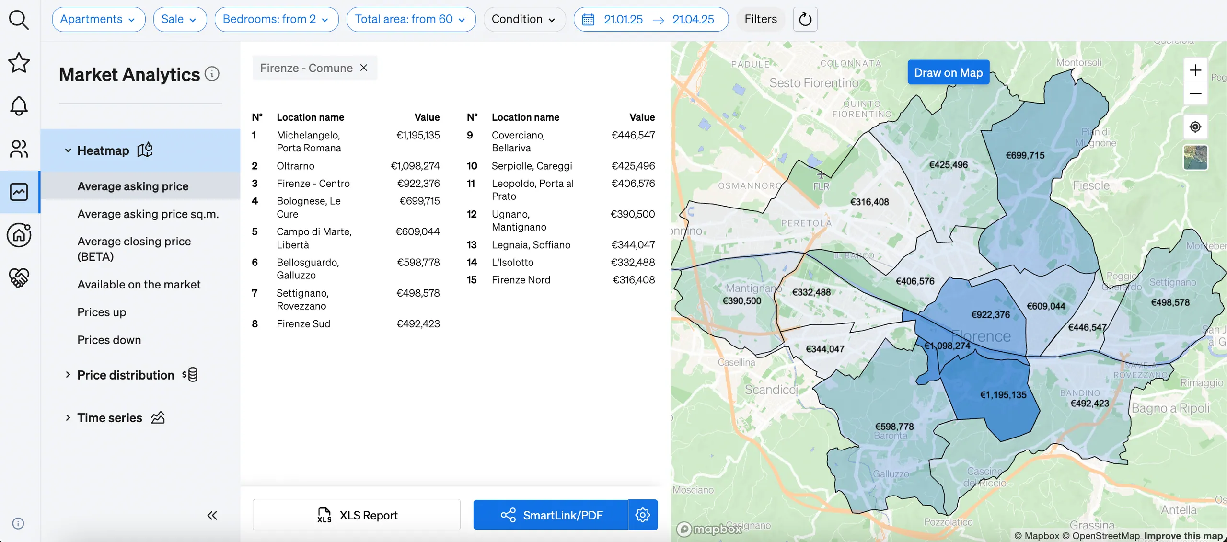
Task: Select the Market Analytics chart sidebar icon
Action: (19, 192)
